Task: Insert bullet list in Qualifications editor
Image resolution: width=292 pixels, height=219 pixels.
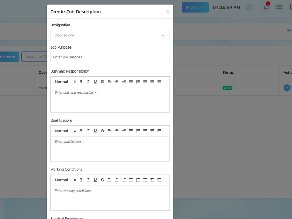Action: 145,131
